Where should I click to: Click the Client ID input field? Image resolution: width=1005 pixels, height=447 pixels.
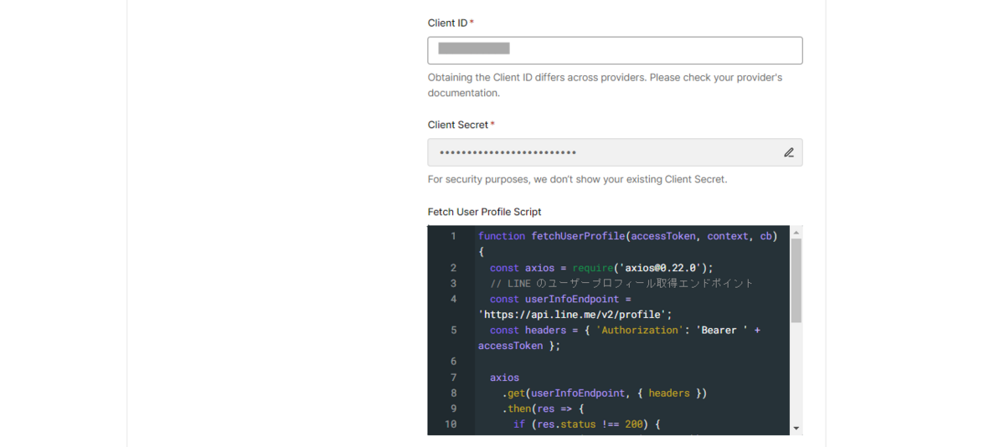pos(615,50)
